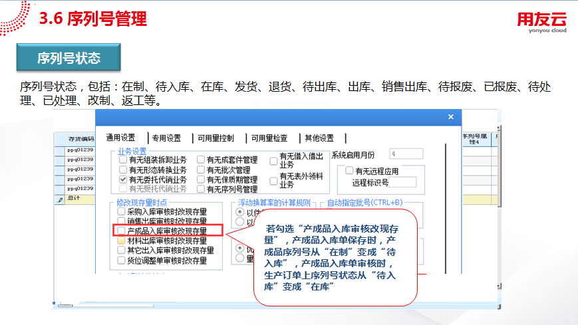Click the pencil edit icon beside 总计
The height and width of the screenshot is (325, 578).
pyautogui.click(x=60, y=199)
